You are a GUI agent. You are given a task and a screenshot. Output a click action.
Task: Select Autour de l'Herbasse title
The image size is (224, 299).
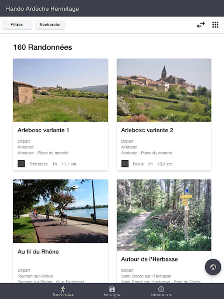[x=150, y=259]
